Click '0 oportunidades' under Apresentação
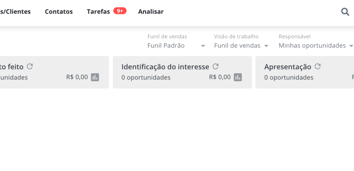Screen dimensions: 354x171 click(x=289, y=77)
